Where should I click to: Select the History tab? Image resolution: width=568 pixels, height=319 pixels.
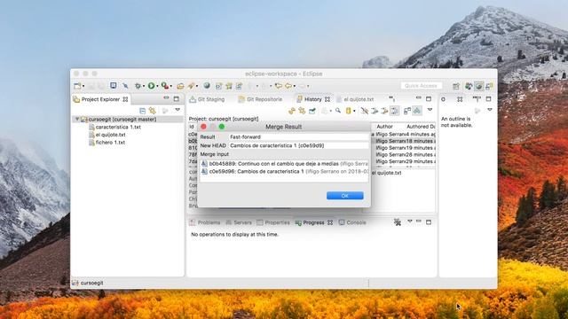(313, 99)
